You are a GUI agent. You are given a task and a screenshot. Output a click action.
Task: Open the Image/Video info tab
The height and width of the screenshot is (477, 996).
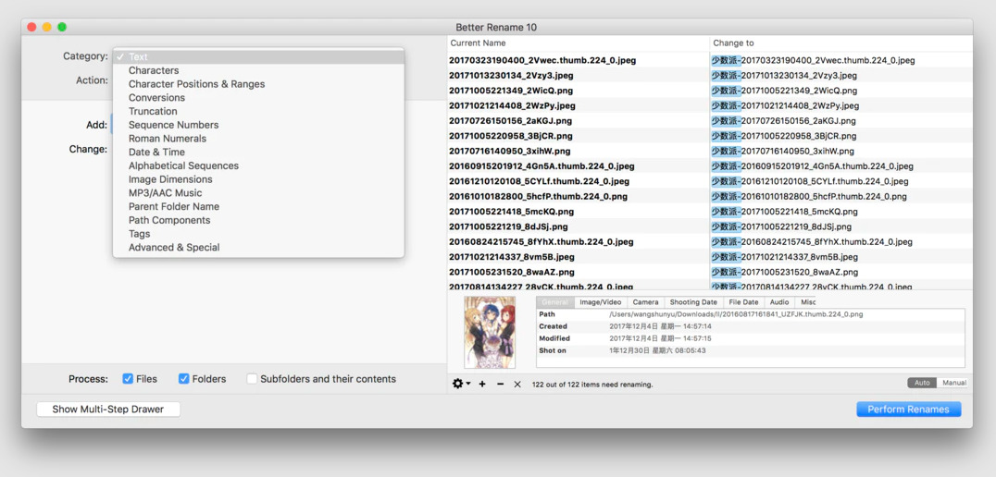point(600,302)
